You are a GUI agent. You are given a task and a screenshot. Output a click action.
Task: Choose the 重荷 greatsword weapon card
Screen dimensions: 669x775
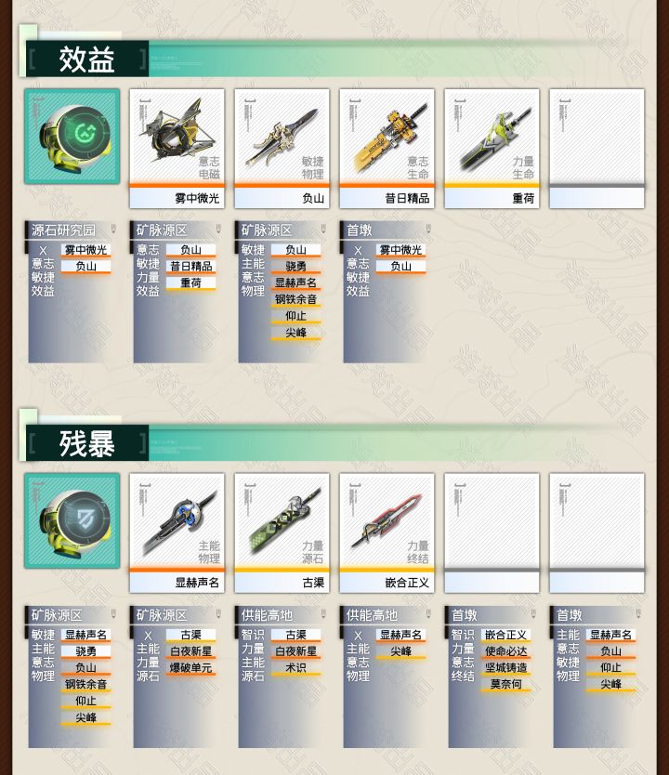pos(492,149)
